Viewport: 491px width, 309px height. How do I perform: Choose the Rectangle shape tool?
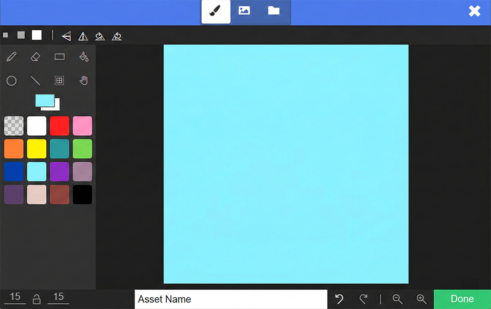pyautogui.click(x=59, y=57)
